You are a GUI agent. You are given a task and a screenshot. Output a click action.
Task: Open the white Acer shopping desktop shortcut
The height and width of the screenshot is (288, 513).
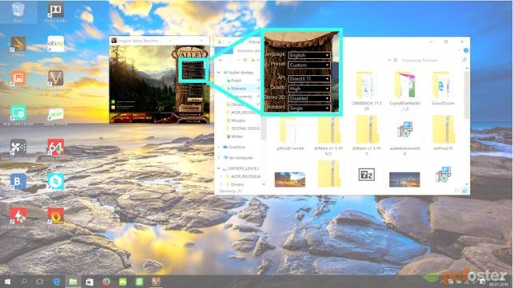pos(55,115)
